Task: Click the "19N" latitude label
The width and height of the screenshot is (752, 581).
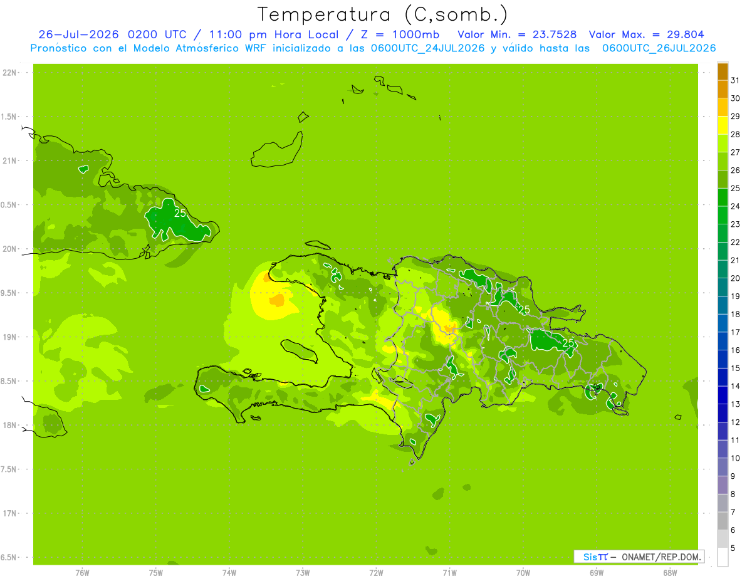Action: pyautogui.click(x=9, y=337)
